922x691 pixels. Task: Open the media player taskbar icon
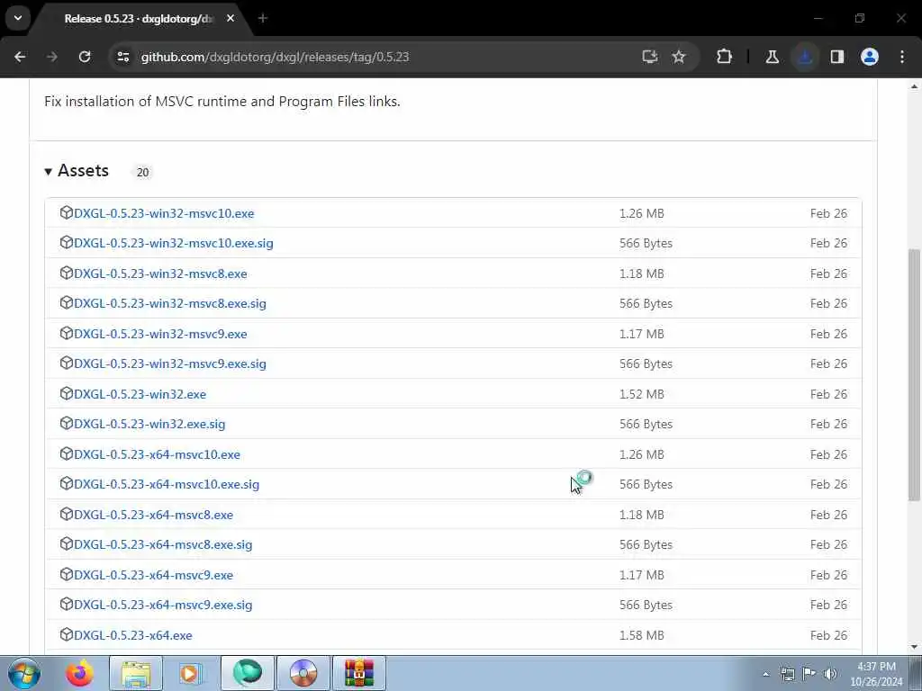click(190, 673)
